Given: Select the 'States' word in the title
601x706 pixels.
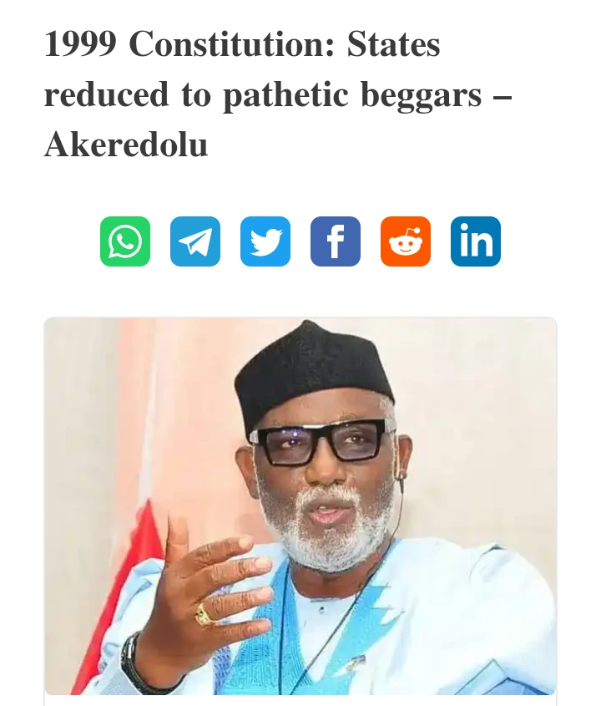Looking at the screenshot, I should click(393, 44).
